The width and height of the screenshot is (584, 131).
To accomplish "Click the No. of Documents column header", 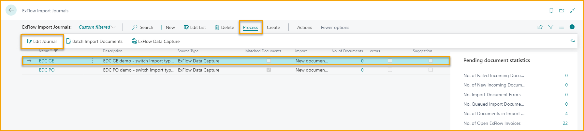I will 347,51.
